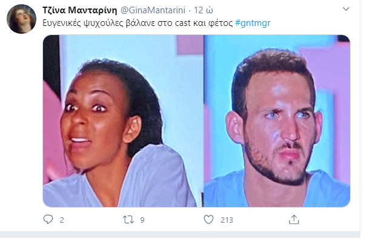Screen dimensions: 367x239
Task: Open the profile via name Τζίνα Μανταρίνη
Action: point(79,10)
